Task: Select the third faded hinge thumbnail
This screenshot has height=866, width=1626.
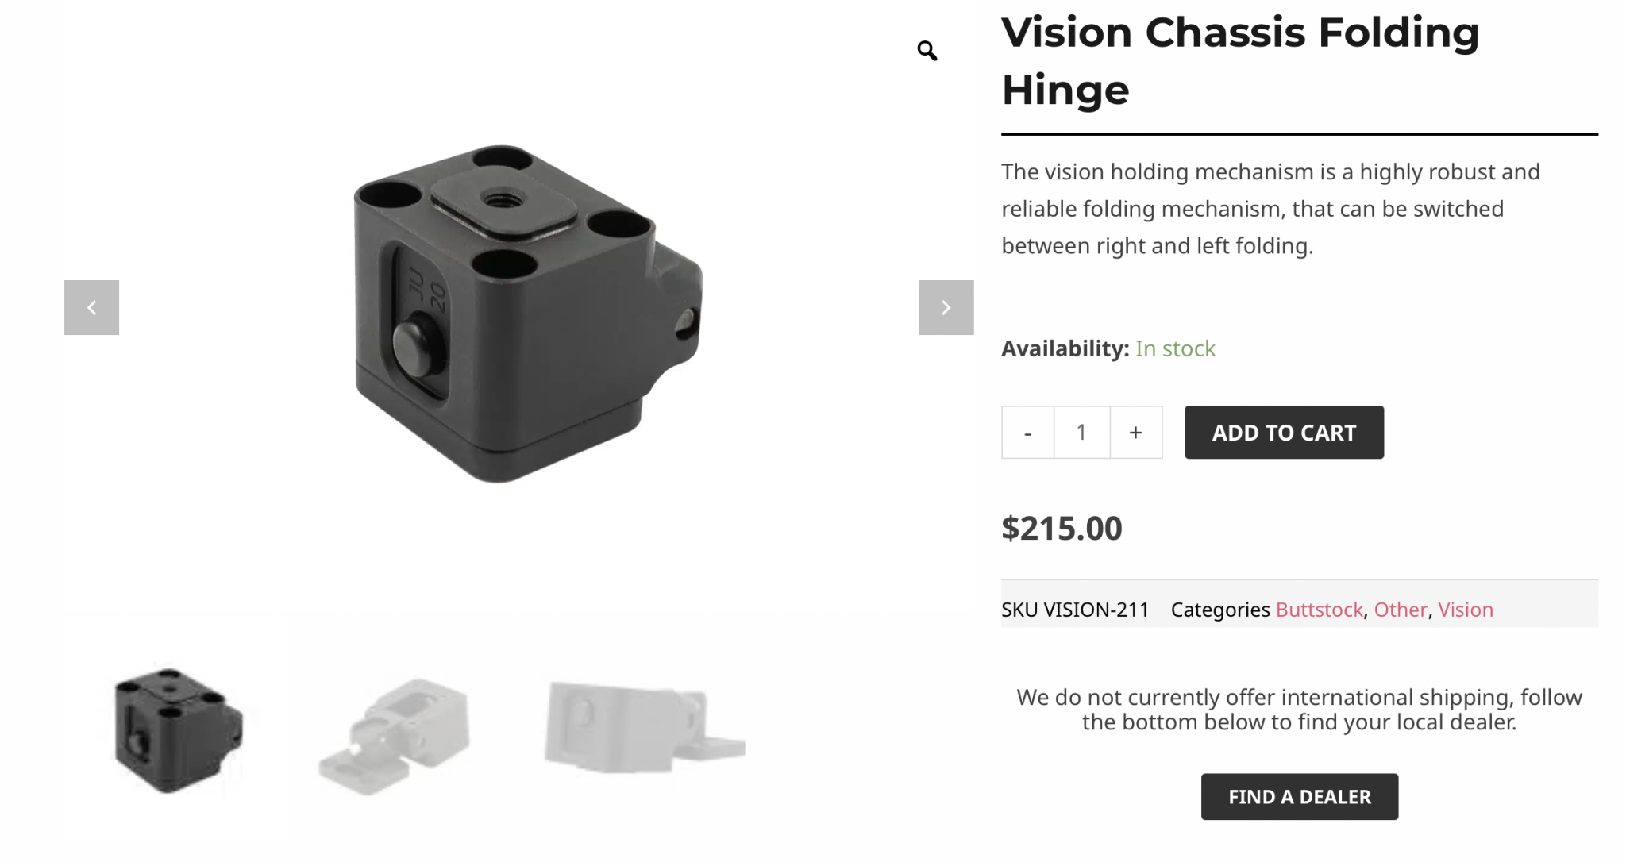Action: [643, 726]
